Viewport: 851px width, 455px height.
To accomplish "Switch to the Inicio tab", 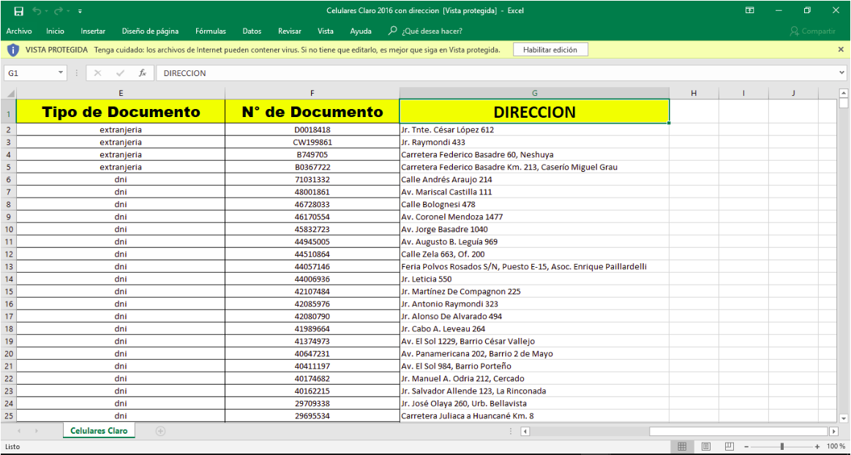I will click(x=55, y=31).
